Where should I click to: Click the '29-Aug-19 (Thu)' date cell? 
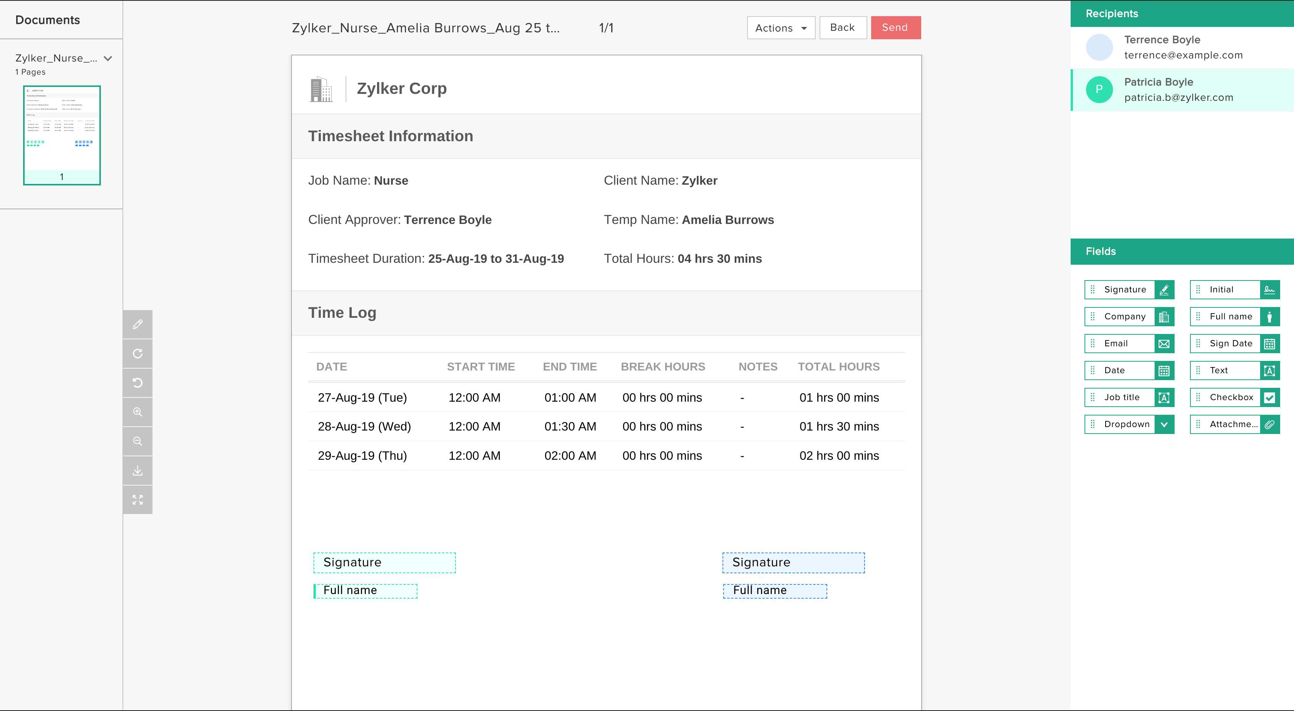pos(362,456)
